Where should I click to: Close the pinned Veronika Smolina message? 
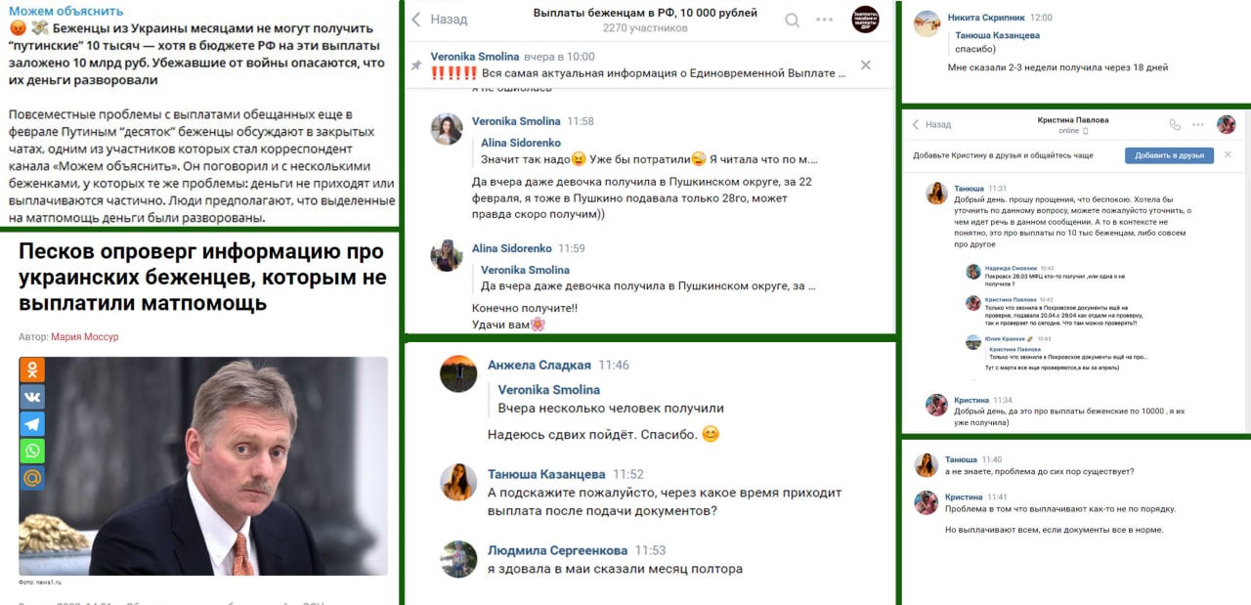click(x=865, y=65)
